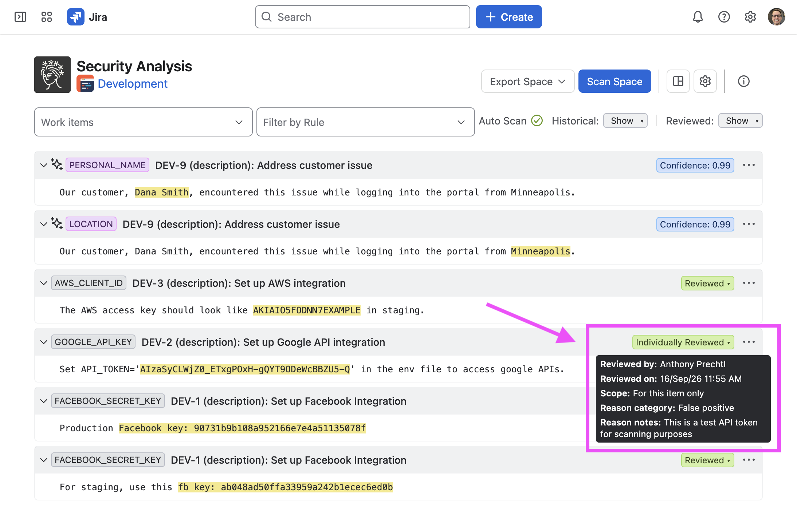Screen dimensions: 797x527
Task: Open the Individually Reviewed status dropdown
Action: (683, 342)
